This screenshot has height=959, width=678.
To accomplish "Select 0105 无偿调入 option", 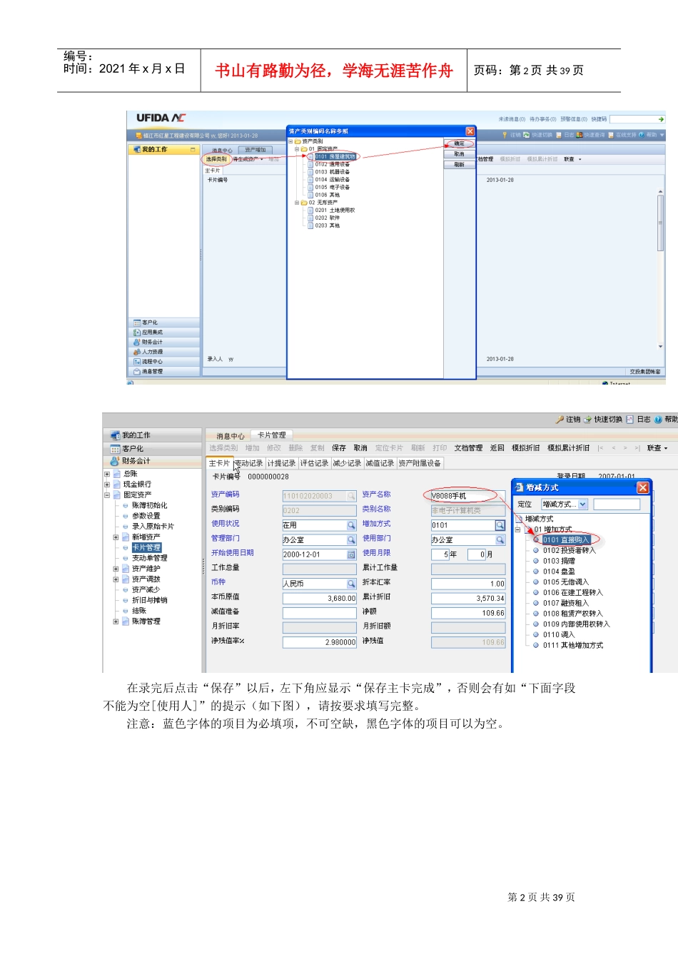I will [x=565, y=582].
